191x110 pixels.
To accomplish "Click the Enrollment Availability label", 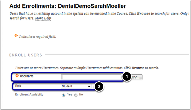I will tap(29, 94).
